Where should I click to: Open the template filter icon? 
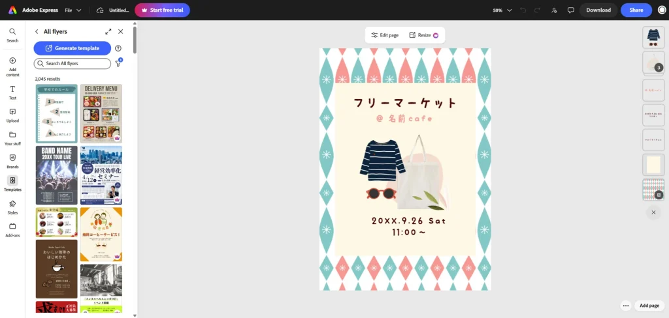pyautogui.click(x=118, y=63)
